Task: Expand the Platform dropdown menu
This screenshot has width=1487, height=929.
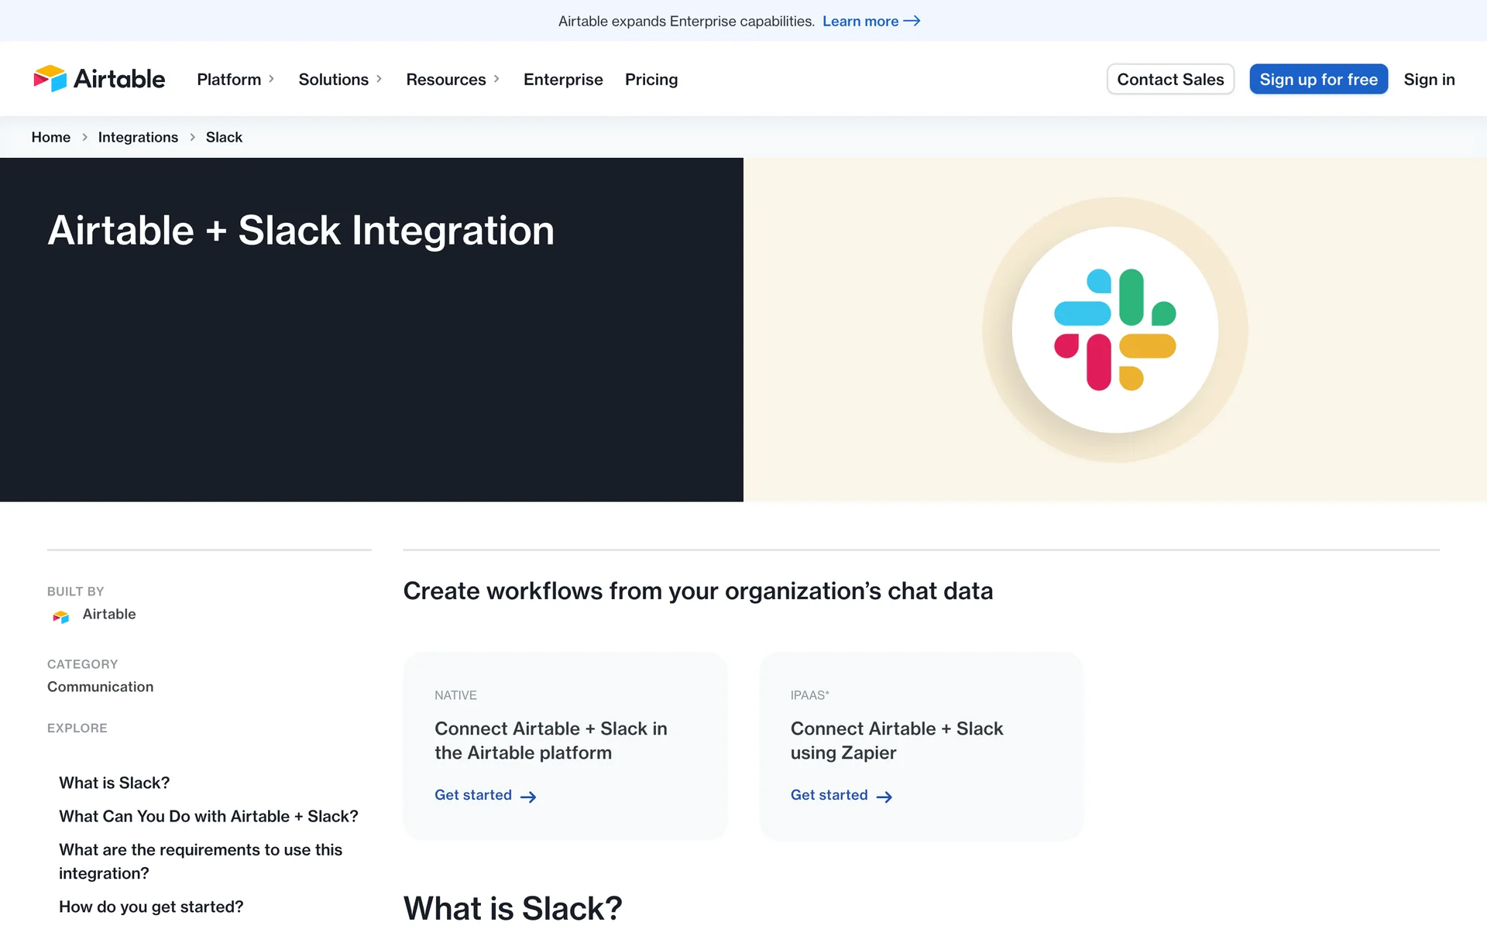Action: pos(235,79)
